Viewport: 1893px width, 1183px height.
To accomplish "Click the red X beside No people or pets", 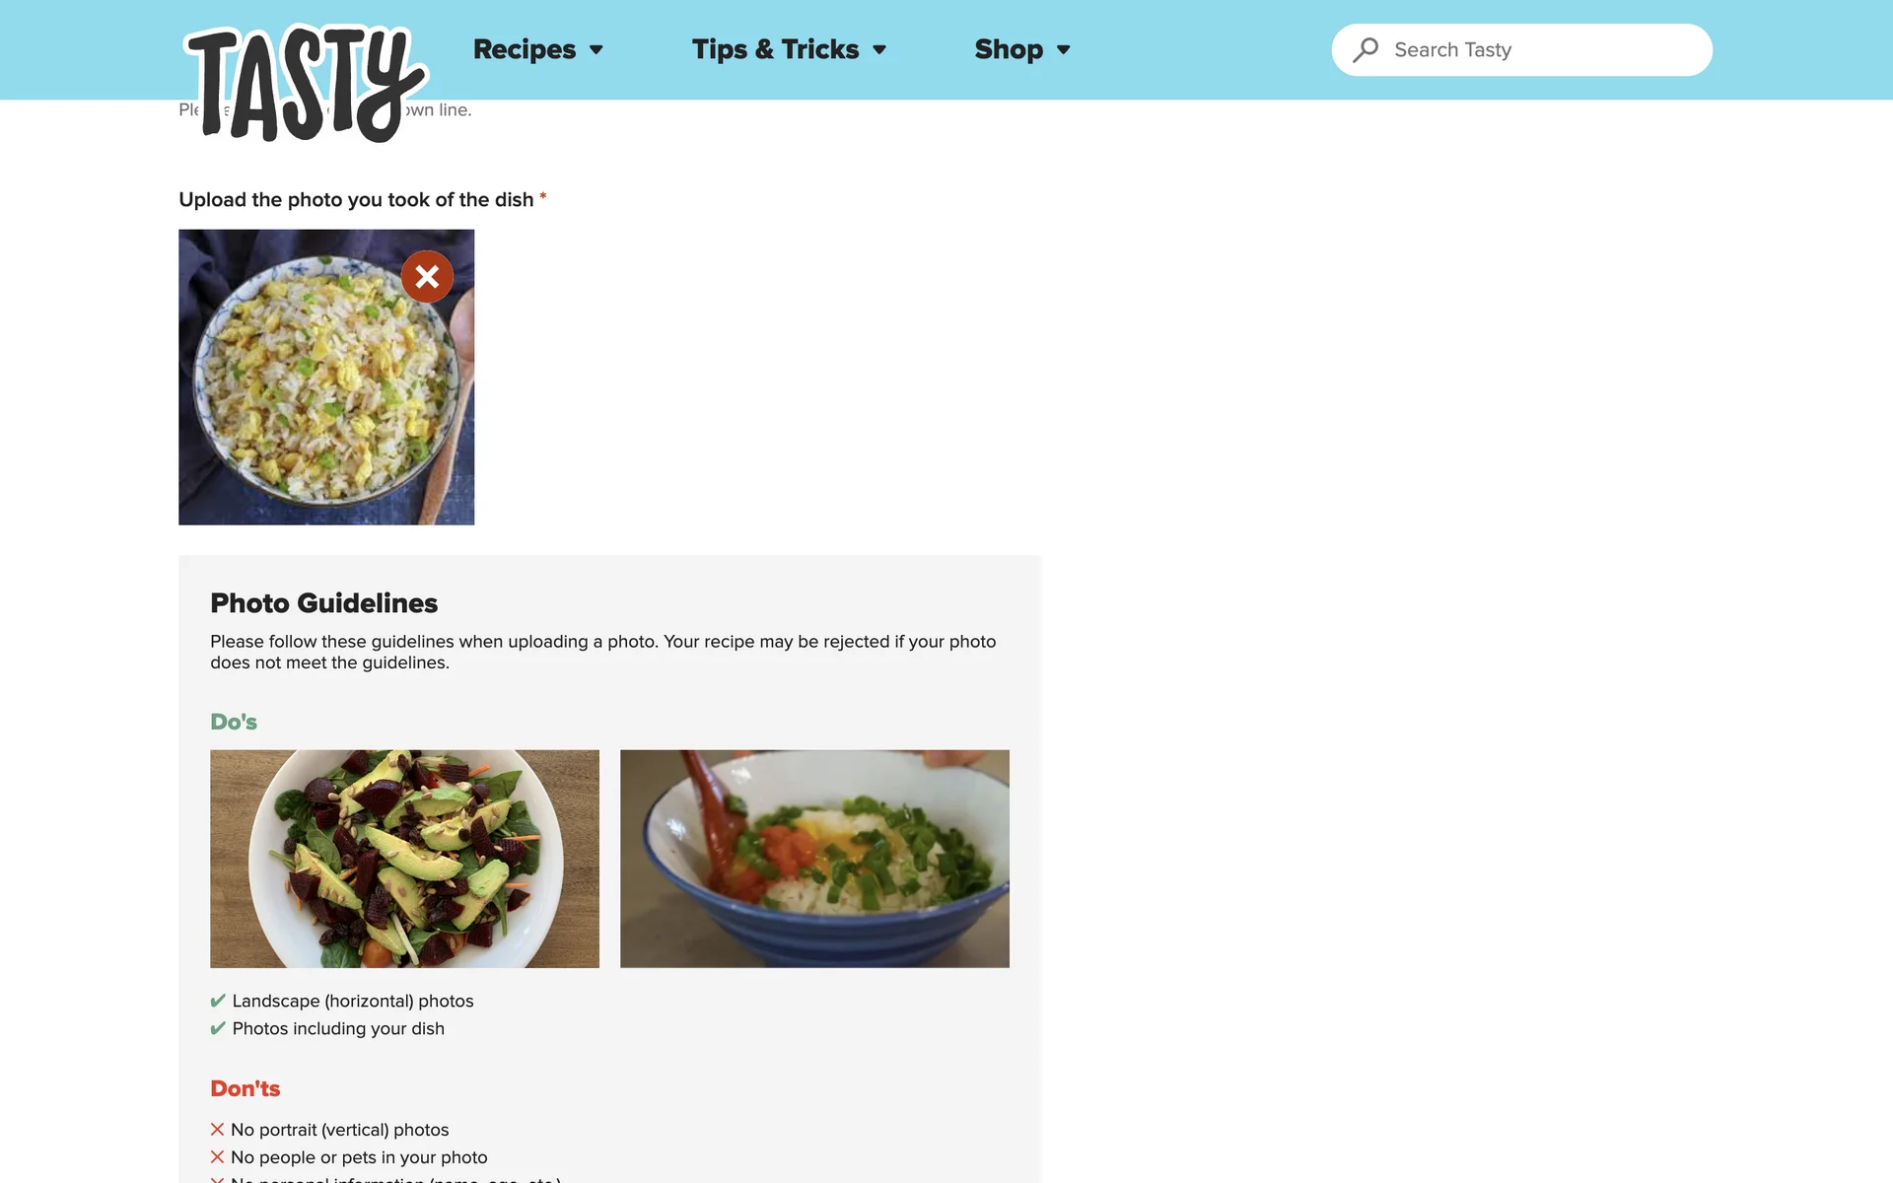I will 217,1157.
